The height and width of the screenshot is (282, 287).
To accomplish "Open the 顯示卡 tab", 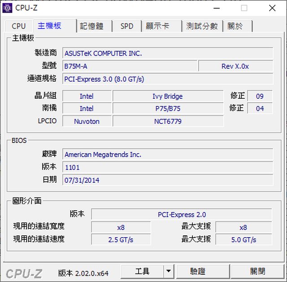I will click(x=157, y=26).
